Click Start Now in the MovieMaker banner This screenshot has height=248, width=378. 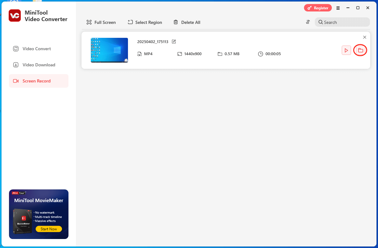coord(49,229)
